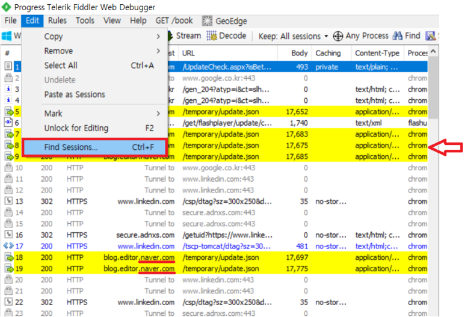
Task: Click the XML icon of session 6
Action: [x=8, y=122]
